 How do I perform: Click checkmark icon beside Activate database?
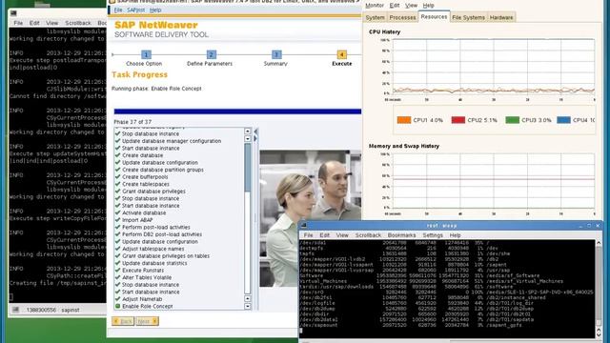(118, 212)
